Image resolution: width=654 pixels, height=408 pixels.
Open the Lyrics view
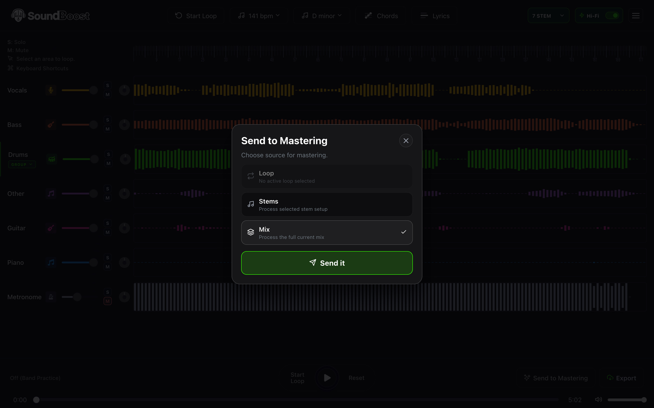pyautogui.click(x=435, y=16)
